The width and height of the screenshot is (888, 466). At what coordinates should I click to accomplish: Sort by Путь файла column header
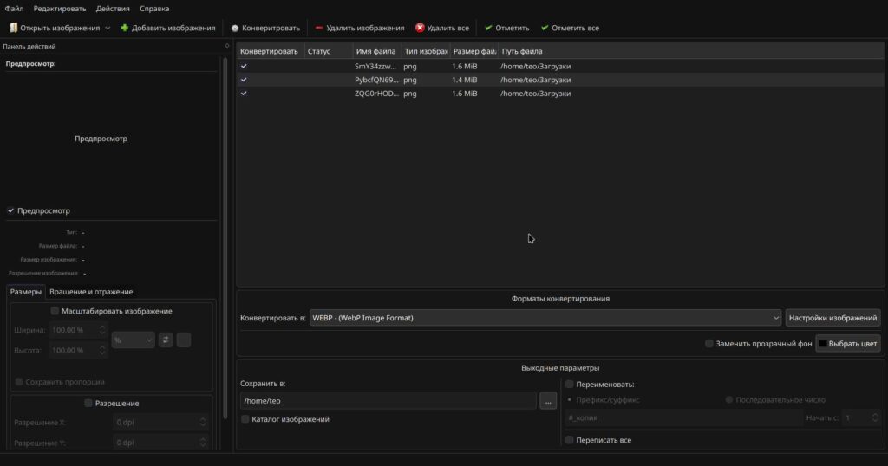click(691, 51)
